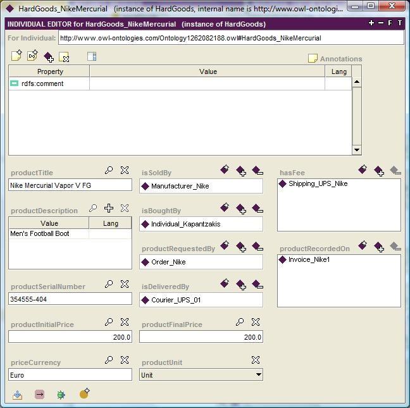The width and height of the screenshot is (410, 408).
Task: Click the blue download arrow icon at bottom
Action: (18, 395)
